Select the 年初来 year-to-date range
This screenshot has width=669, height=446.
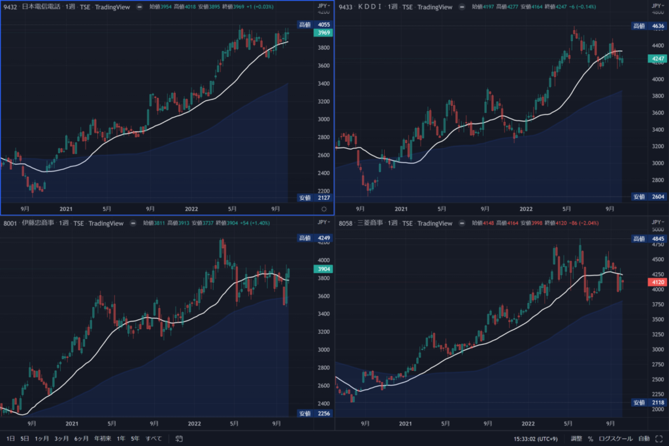(x=103, y=438)
